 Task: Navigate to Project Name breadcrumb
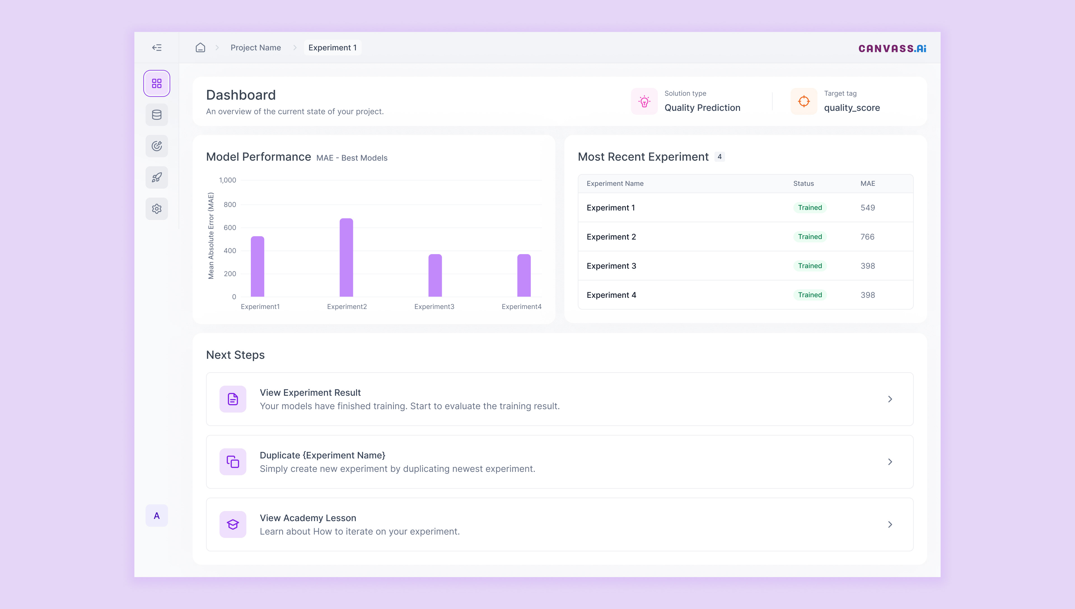256,48
